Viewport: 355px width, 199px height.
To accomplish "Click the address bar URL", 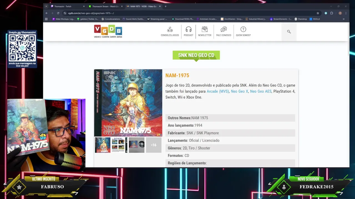I will 91,13.
